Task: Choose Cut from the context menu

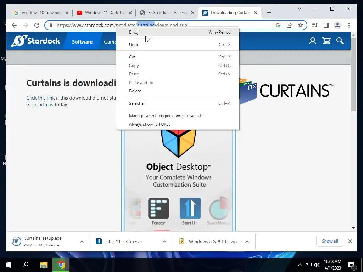Action: tap(178, 57)
